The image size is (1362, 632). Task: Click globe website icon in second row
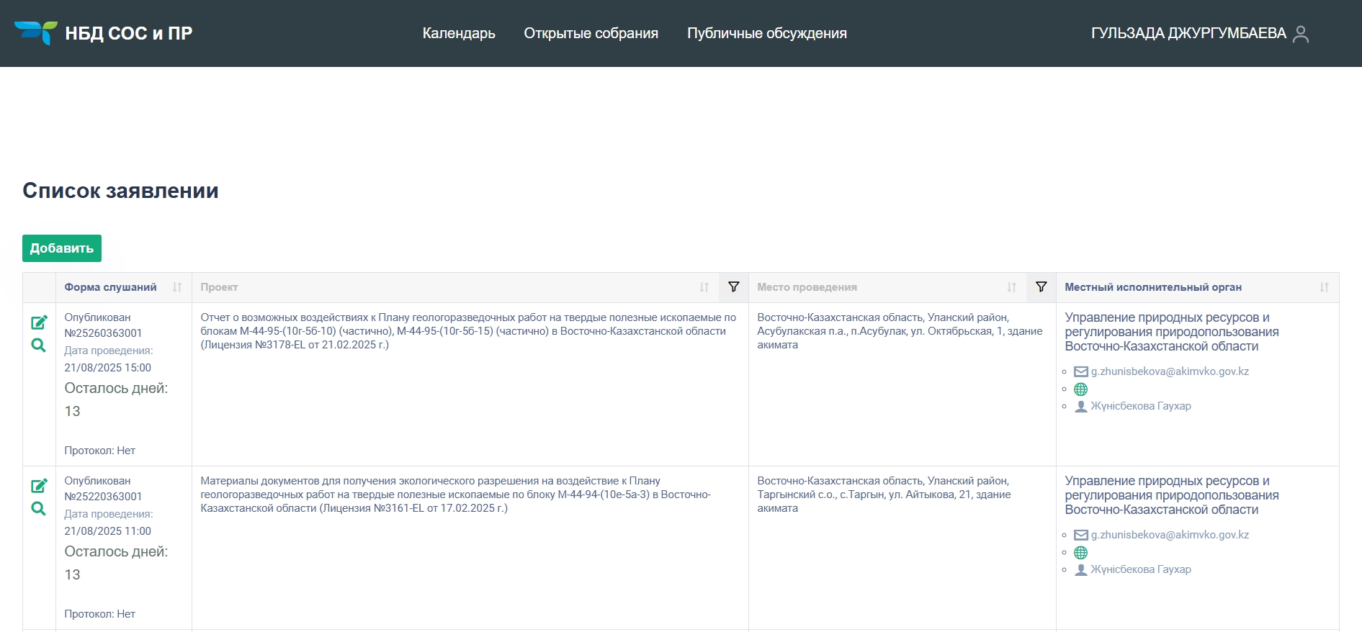click(1080, 553)
